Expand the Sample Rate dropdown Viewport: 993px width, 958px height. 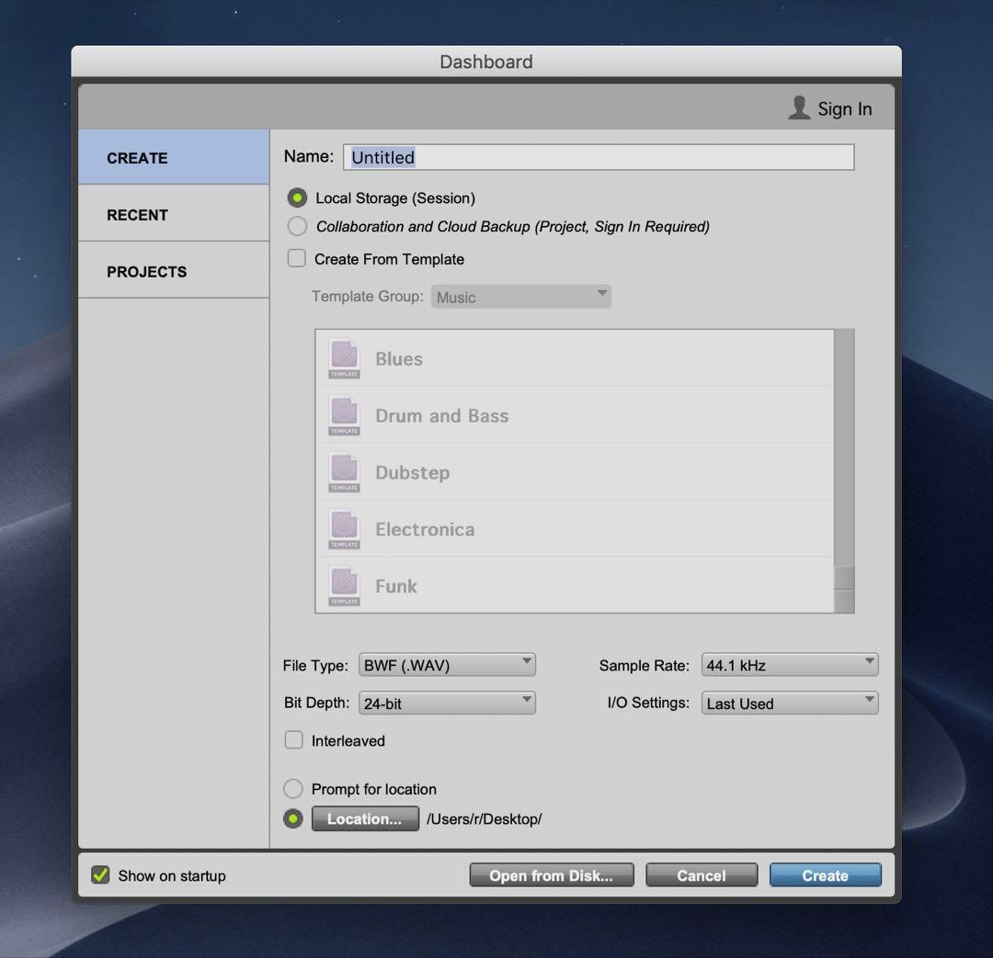789,665
